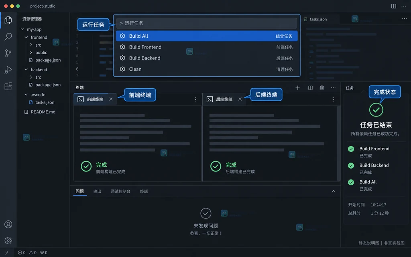Open the Run and Debug icon
The image size is (411, 257).
(8, 70)
